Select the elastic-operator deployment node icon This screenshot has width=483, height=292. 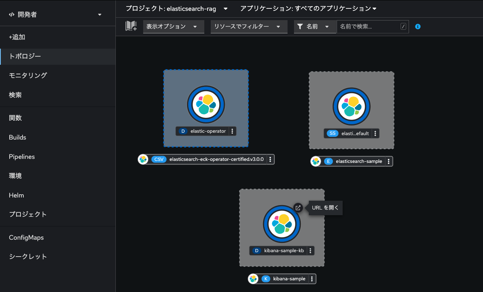[x=206, y=105]
